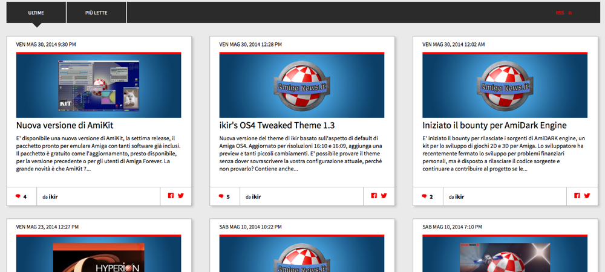
Task: Click comment count 5 on OS4 Theme article
Action: [x=228, y=197]
